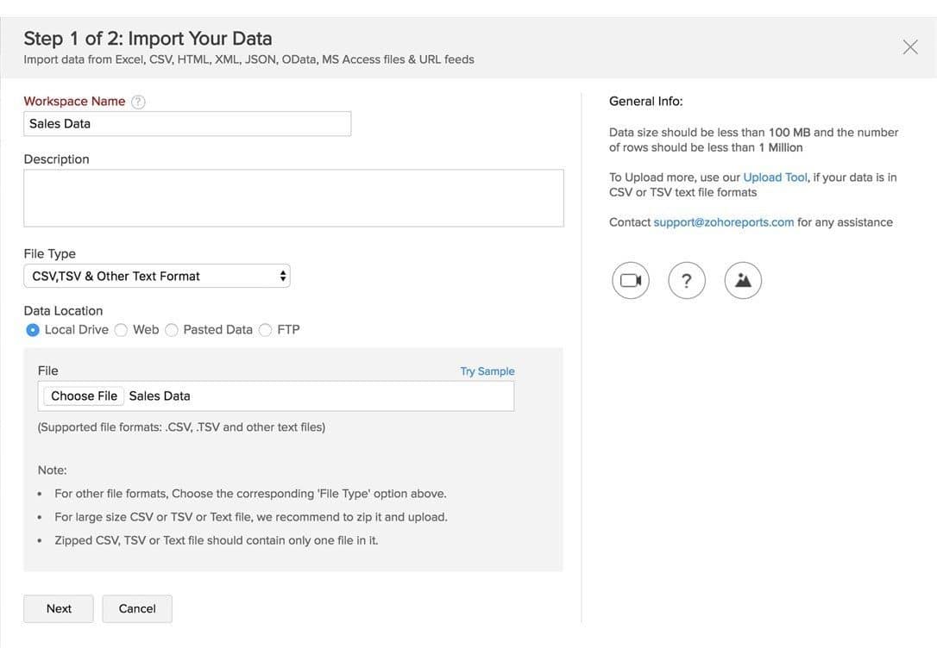Viewport: 937px width, 648px height.
Task: Click inside the Description text area
Action: pos(293,198)
